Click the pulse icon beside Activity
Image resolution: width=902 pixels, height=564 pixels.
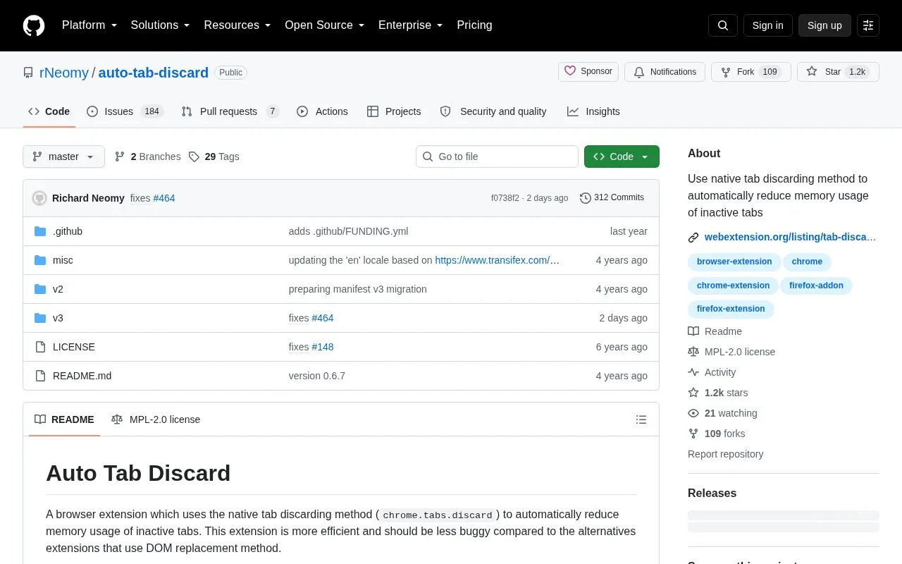click(693, 372)
